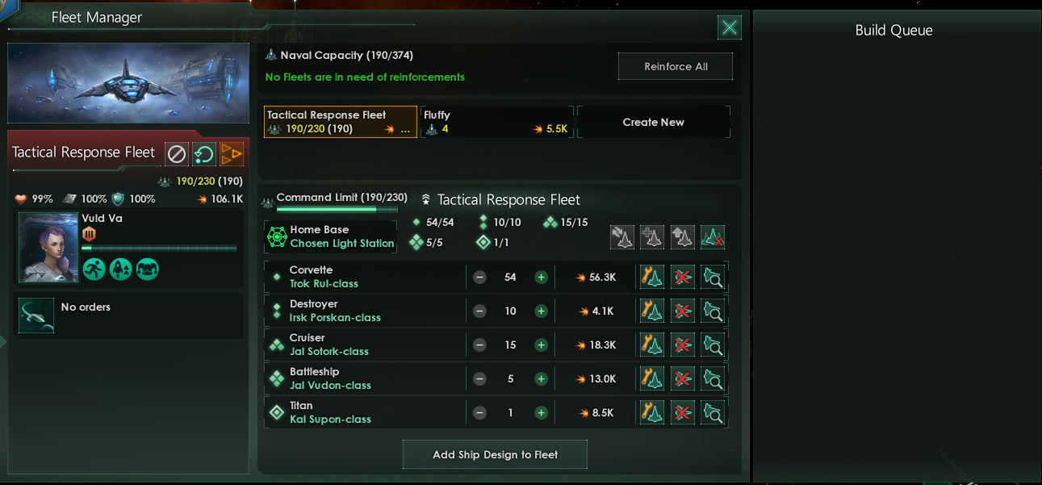Toggle the orange triangles fleet button

point(232,153)
